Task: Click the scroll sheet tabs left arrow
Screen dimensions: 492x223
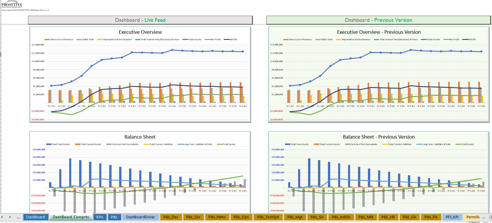Action: (2, 217)
